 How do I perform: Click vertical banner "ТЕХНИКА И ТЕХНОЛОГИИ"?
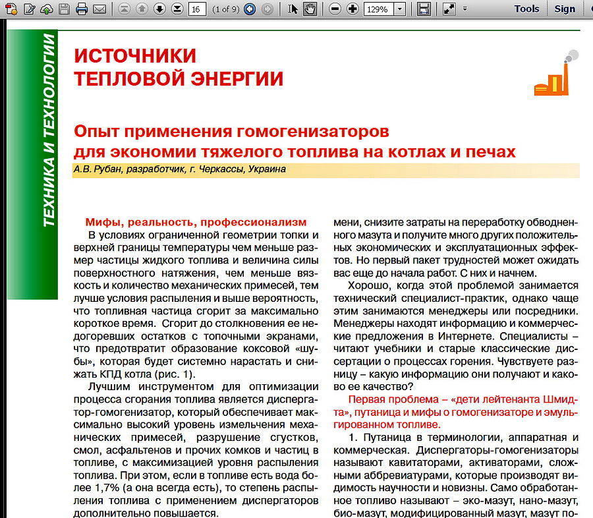tap(49, 130)
